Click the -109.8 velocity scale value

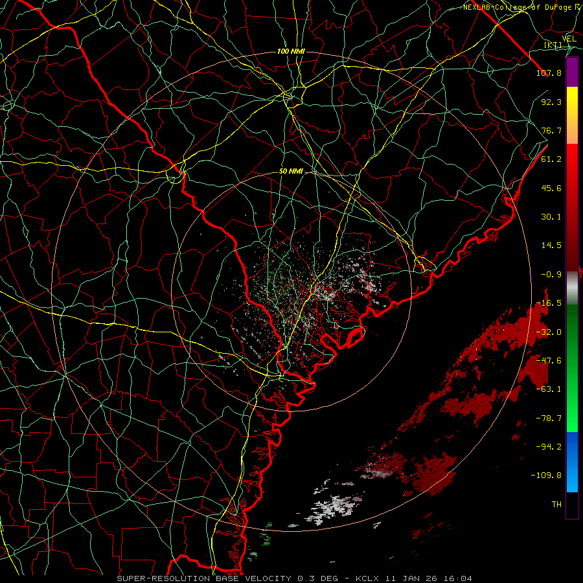(546, 475)
